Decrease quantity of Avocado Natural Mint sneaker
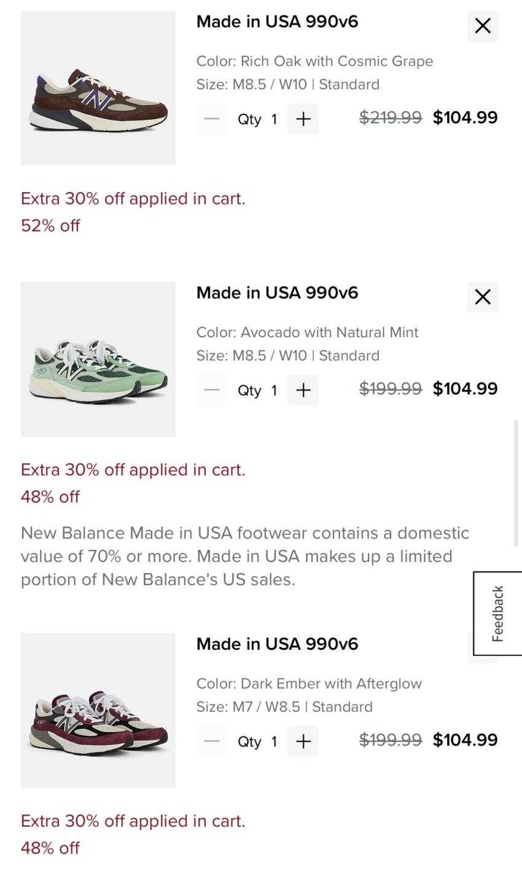Image resolution: width=522 pixels, height=871 pixels. (212, 390)
